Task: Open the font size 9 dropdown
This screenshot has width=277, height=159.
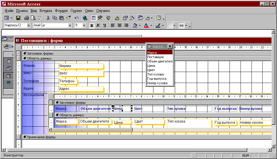Action: (x=84, y=25)
